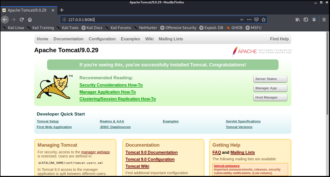
Task: Click the Server Status button
Action: point(270,79)
